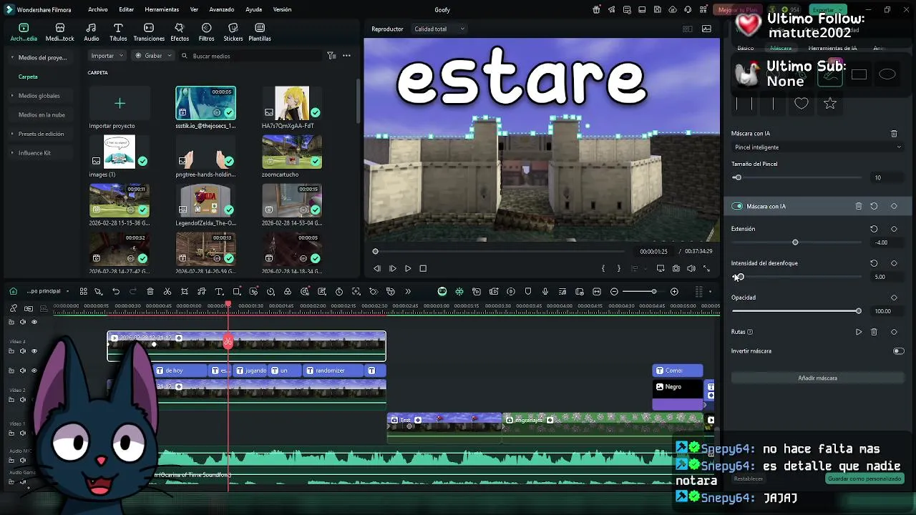
Task: Expand Influence Kit tree item
Action: (12, 153)
